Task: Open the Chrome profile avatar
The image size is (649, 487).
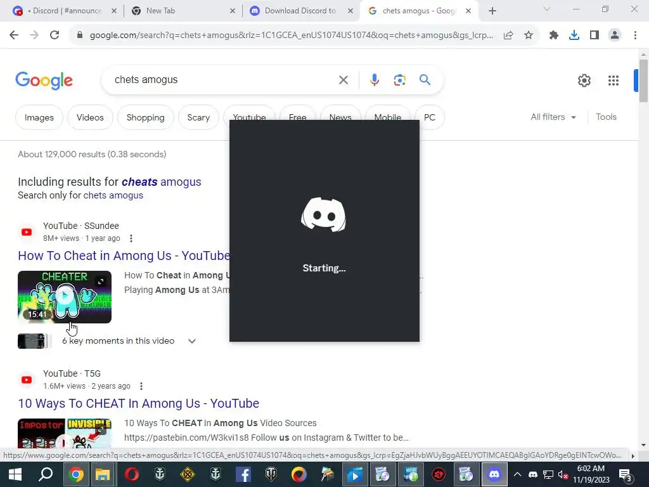Action: coord(615,36)
